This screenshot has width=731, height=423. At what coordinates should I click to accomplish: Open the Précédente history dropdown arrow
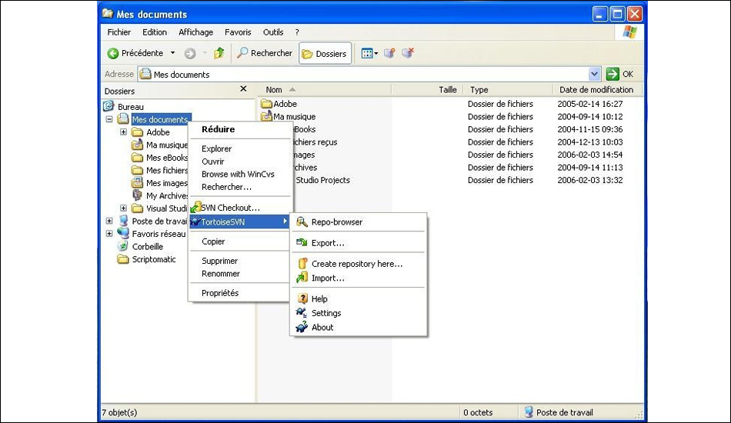click(172, 53)
